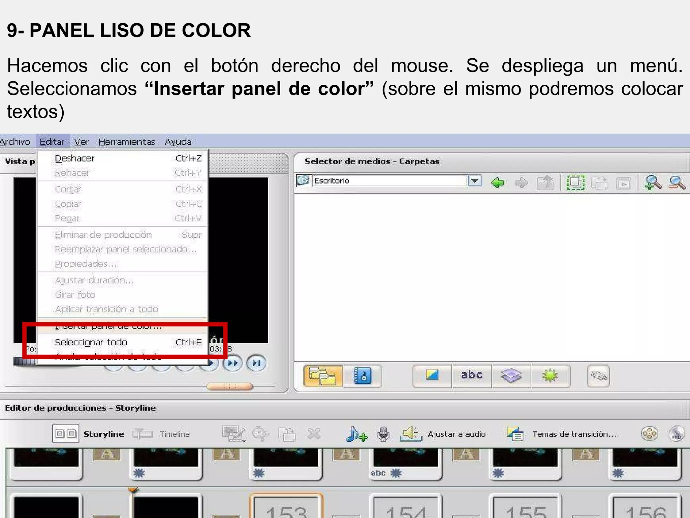The image size is (690, 518).
Task: Click the storyline copy icon
Action: (287, 434)
